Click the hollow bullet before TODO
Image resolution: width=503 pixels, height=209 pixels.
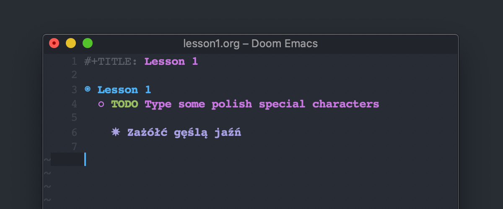coord(101,104)
